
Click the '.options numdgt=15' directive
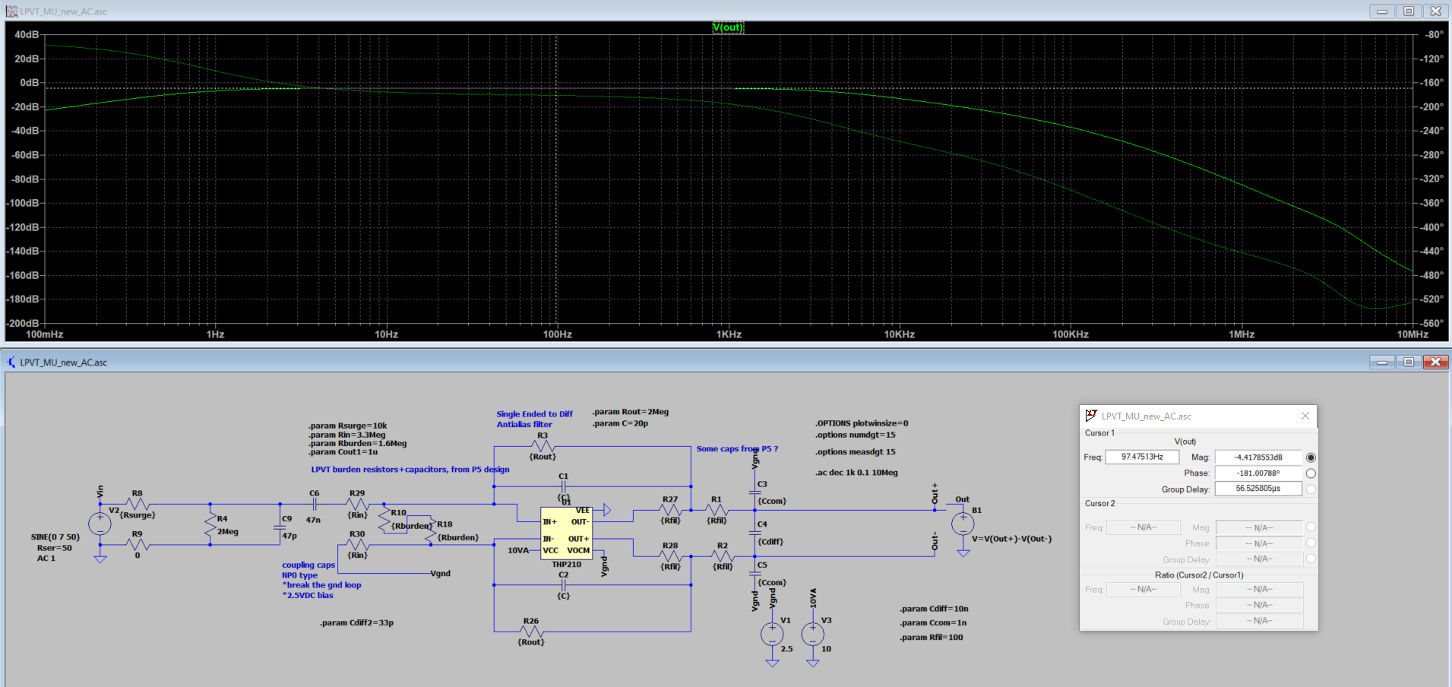856,435
